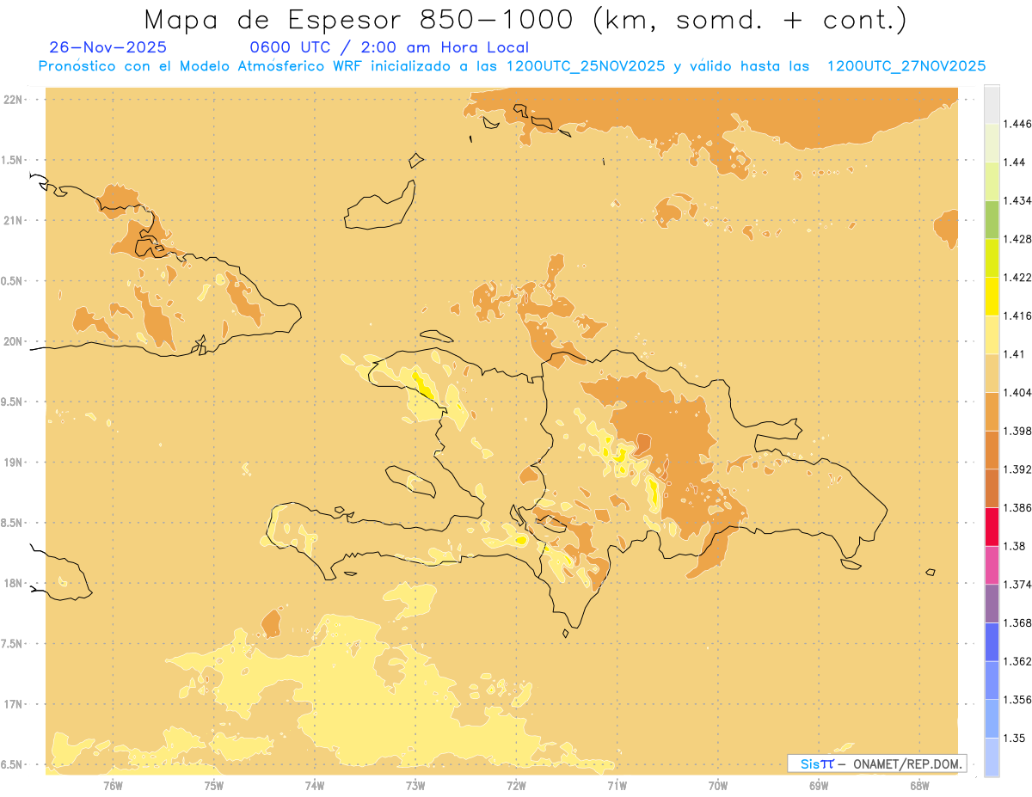This screenshot has width=1032, height=797.
Task: Click the latitude axis label 19N
Action: pos(13,462)
